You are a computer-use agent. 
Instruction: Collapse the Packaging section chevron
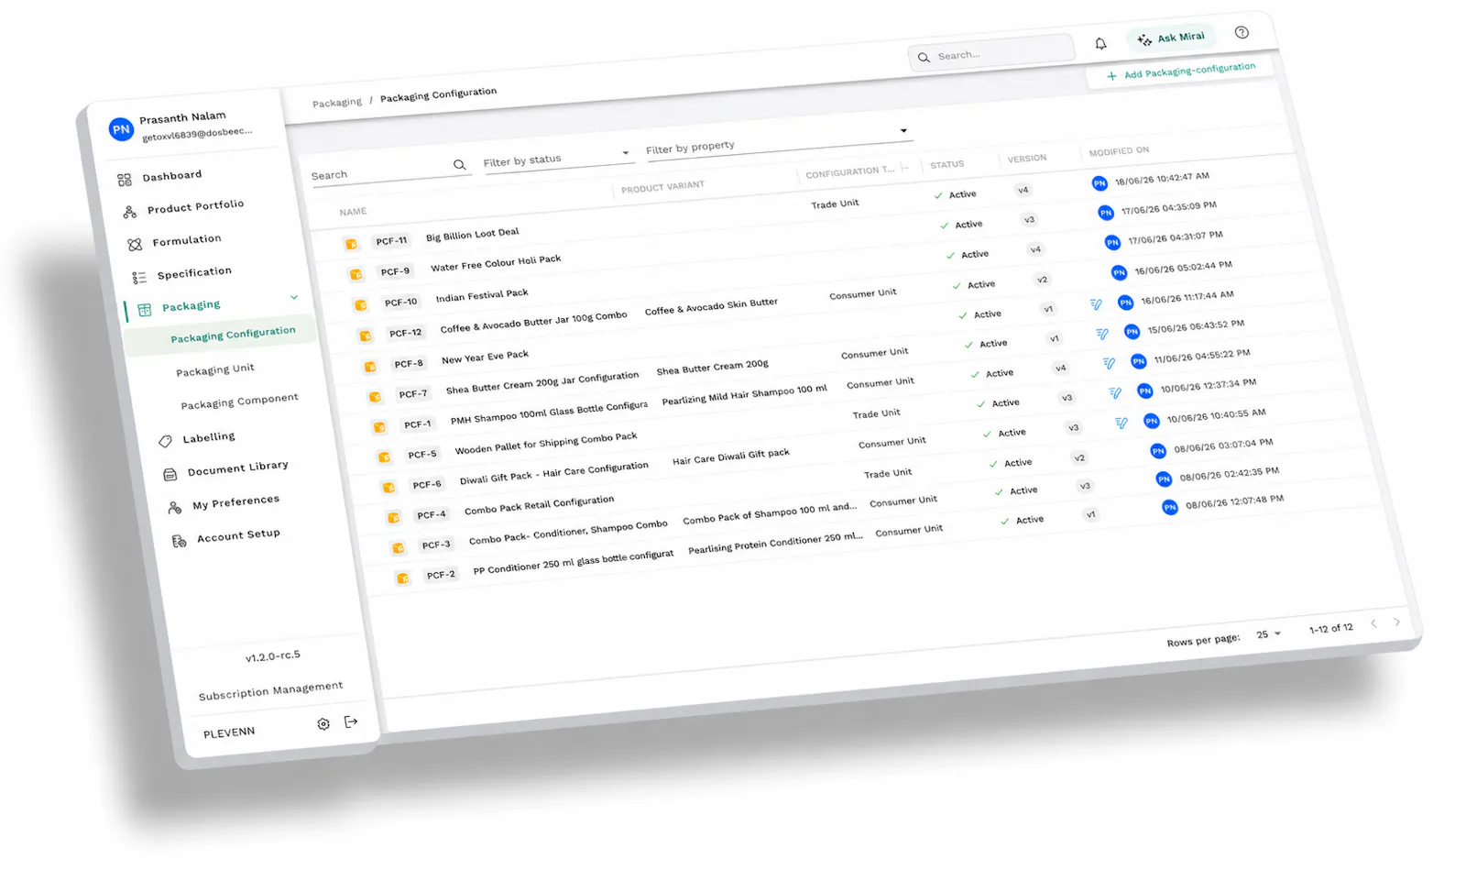click(294, 296)
